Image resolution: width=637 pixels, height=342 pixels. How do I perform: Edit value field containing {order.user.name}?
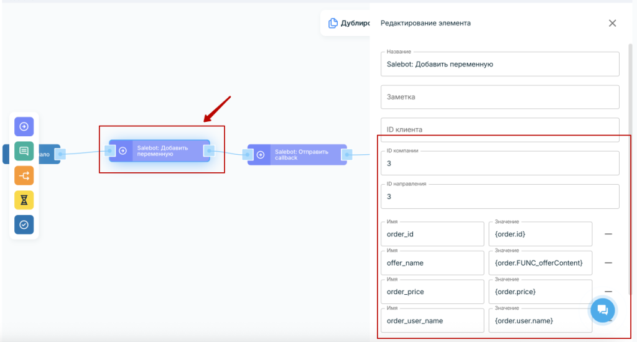click(541, 320)
